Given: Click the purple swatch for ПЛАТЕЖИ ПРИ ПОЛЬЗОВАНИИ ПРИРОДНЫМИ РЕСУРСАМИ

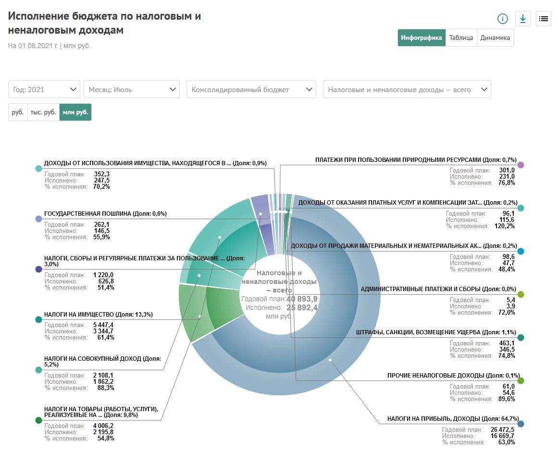Looking at the screenshot, I should click(x=521, y=164).
